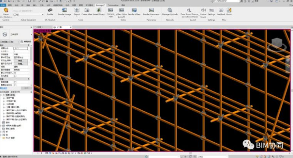This screenshot has height=158, width=293.
Task: Switch to the Twinmotion ribbon tab
Action: (113, 5)
